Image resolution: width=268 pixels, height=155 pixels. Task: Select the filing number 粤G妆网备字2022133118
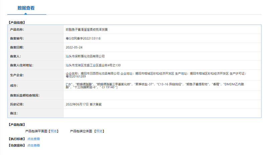point(83,38)
